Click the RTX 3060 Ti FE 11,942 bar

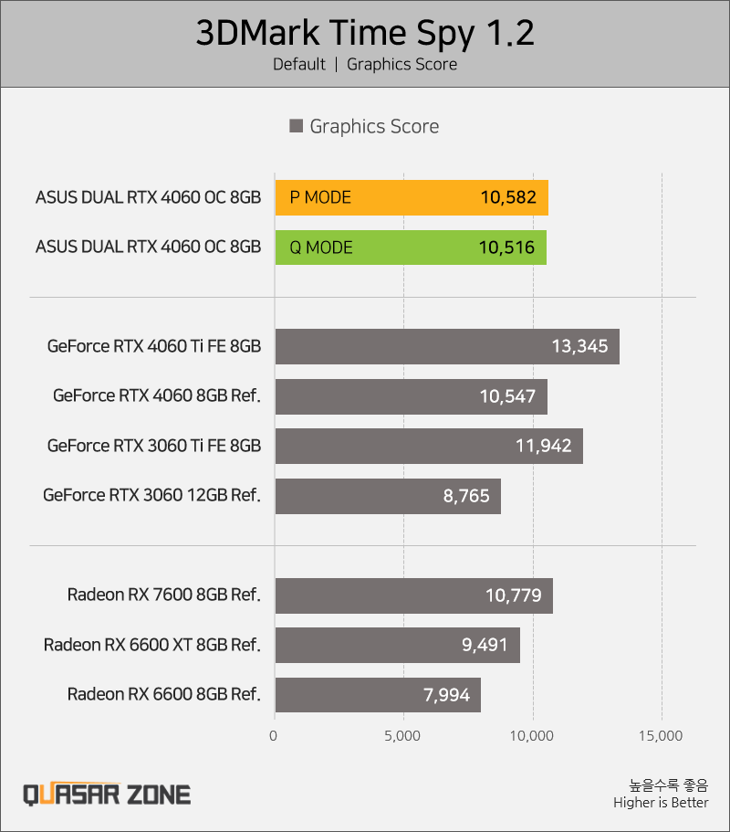click(x=429, y=447)
